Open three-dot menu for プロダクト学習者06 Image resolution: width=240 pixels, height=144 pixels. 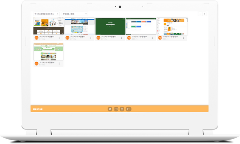point(60,64)
